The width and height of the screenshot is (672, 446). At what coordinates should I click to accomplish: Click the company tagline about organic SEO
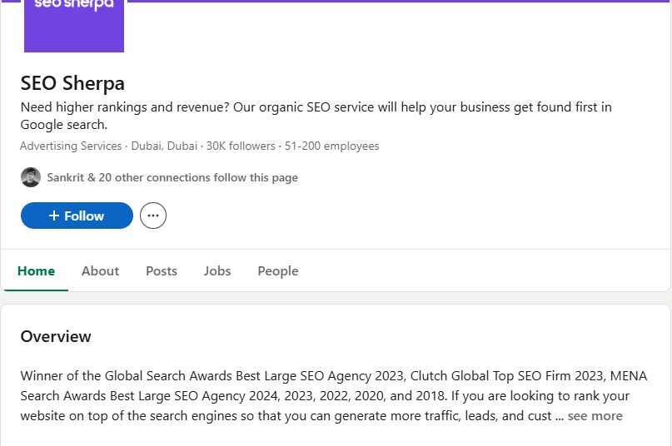pos(316,116)
